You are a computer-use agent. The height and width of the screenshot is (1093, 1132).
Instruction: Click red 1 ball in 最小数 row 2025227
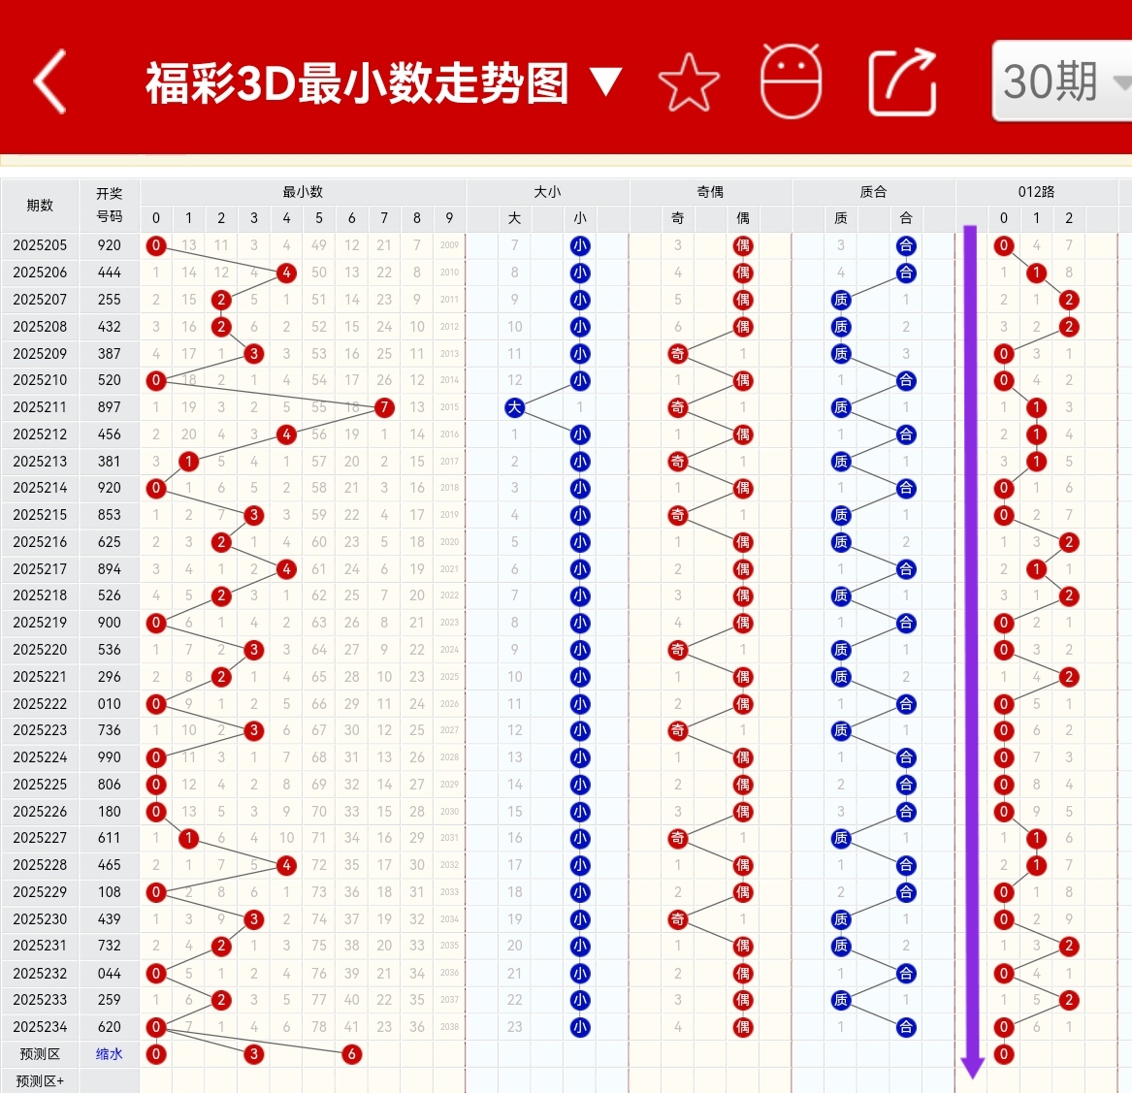coord(188,838)
